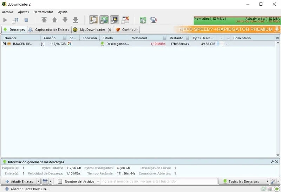Open the Herramientas menu
The height and width of the screenshot is (192, 281).
[x=43, y=12]
